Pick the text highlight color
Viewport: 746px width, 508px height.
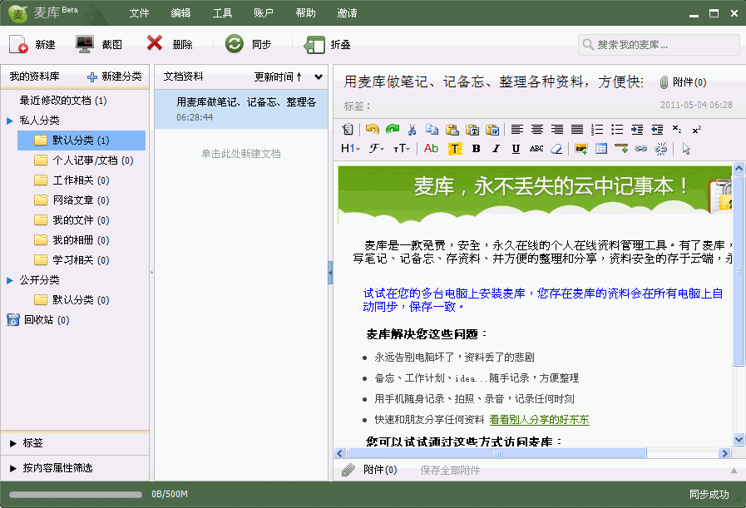click(455, 149)
